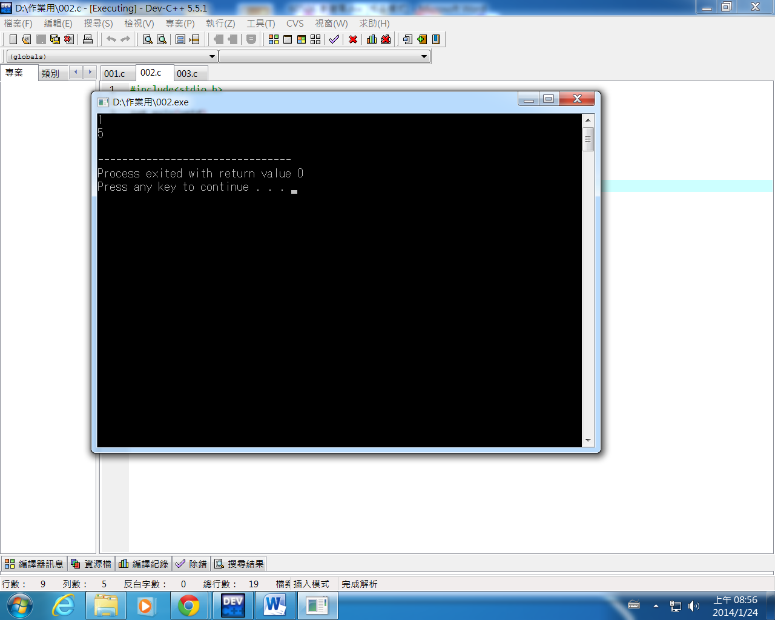This screenshot has height=620, width=775.
Task: Click the Save All toolbar icon
Action: (x=55, y=39)
